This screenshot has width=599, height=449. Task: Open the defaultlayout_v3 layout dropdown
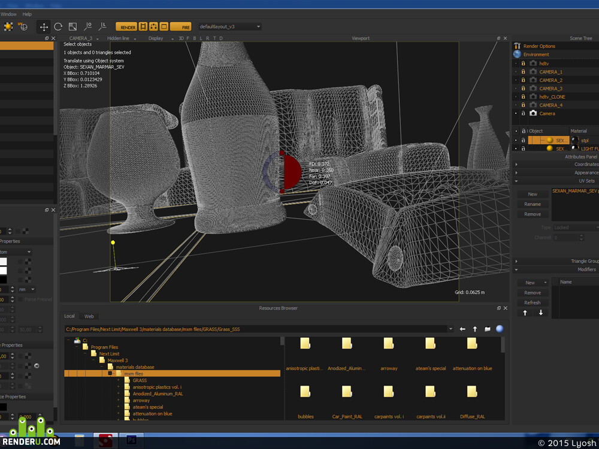coord(229,27)
